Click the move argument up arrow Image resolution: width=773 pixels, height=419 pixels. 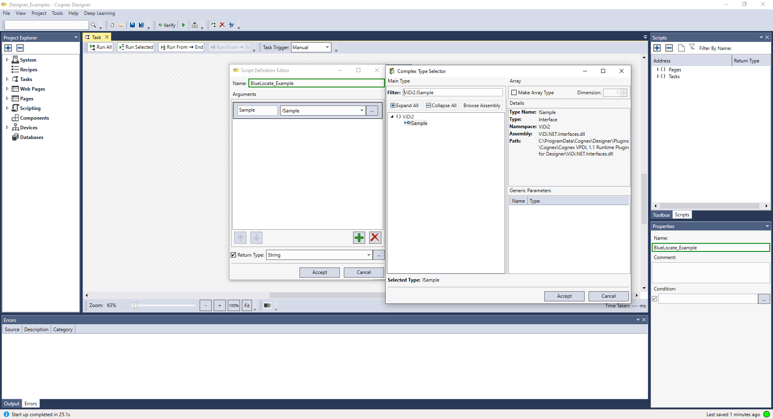(240, 238)
